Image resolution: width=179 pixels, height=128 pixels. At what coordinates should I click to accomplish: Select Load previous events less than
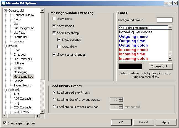click(54, 107)
